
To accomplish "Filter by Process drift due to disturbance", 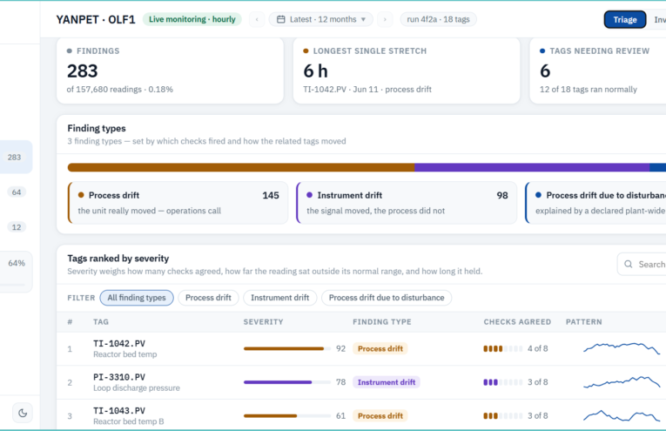I will [x=387, y=298].
